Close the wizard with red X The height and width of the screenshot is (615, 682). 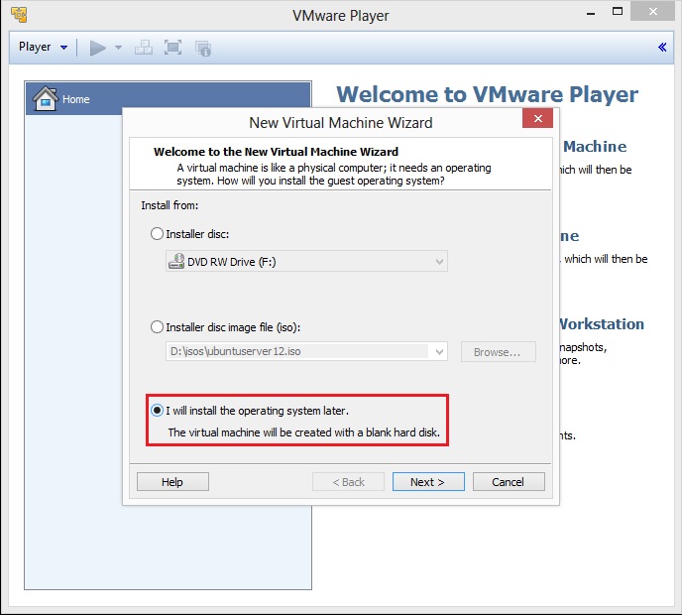pyautogui.click(x=537, y=118)
